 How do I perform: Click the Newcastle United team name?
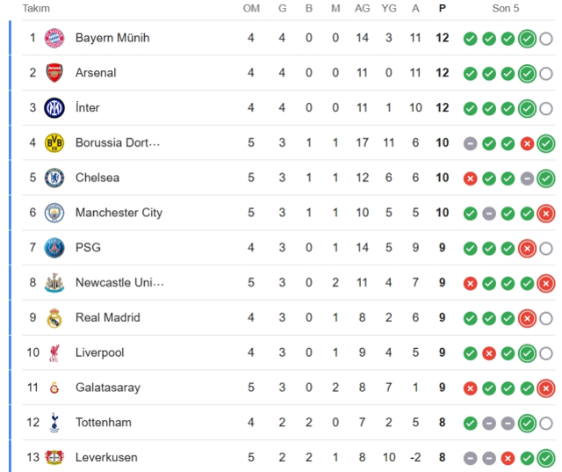coord(119,283)
